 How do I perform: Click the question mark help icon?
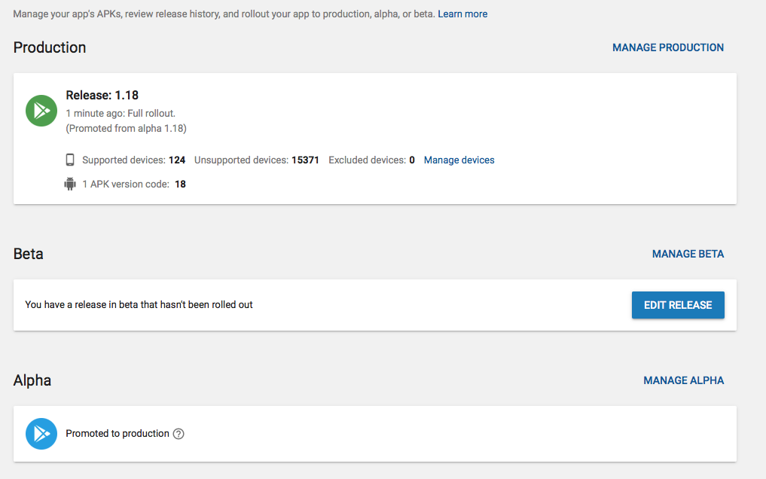coord(179,434)
